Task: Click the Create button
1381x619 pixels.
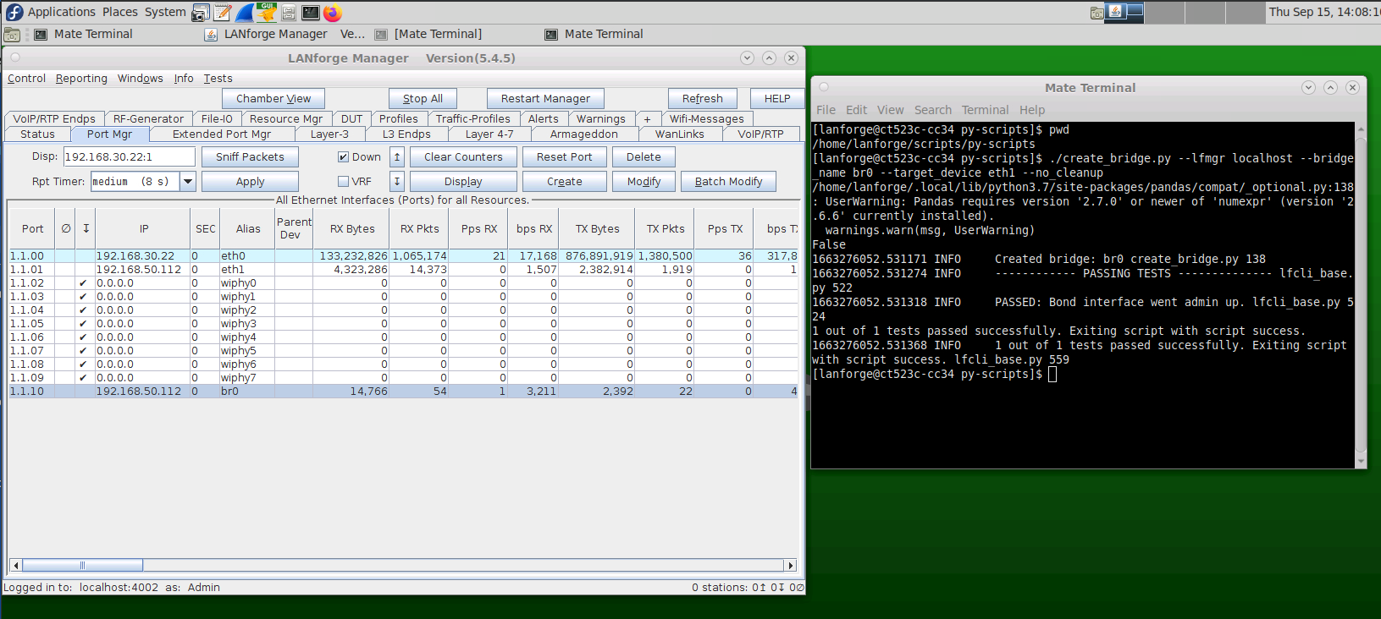Action: point(564,181)
